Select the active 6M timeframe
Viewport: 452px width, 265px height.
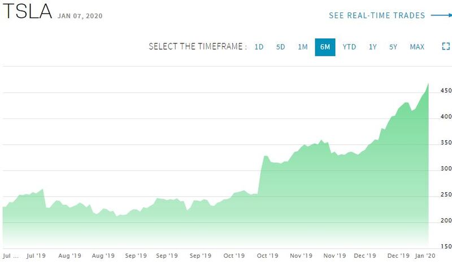pyautogui.click(x=325, y=47)
